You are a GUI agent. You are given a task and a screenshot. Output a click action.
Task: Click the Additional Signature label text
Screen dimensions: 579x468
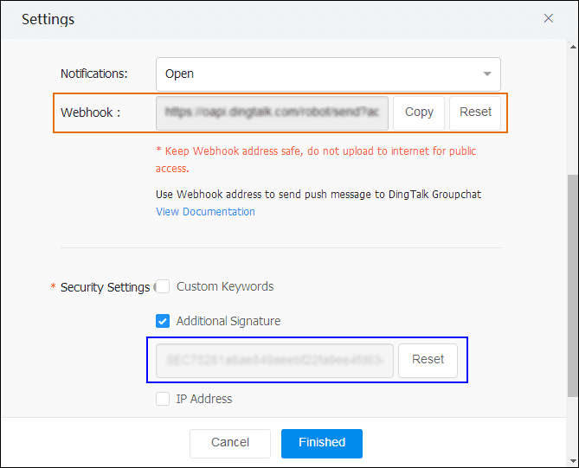point(228,321)
